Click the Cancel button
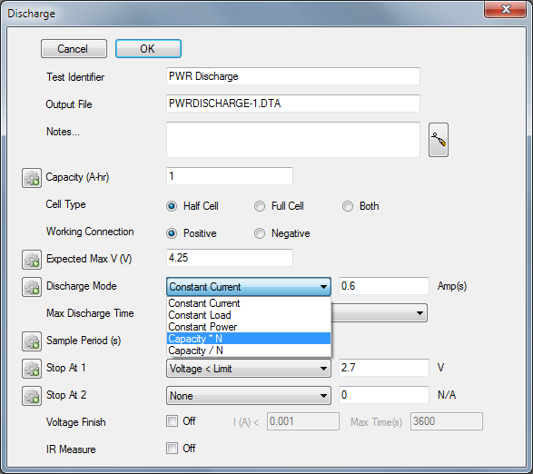 pos(74,49)
